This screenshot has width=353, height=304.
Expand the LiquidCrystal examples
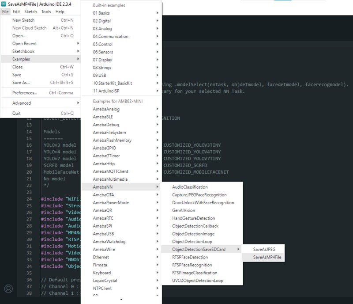pos(121,281)
